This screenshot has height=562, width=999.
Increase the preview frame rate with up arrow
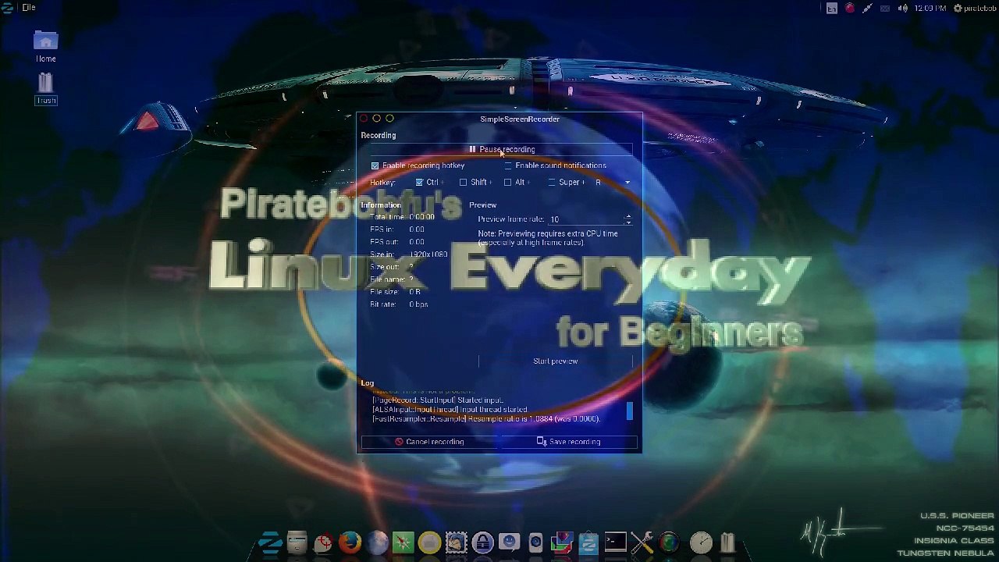[x=628, y=216]
